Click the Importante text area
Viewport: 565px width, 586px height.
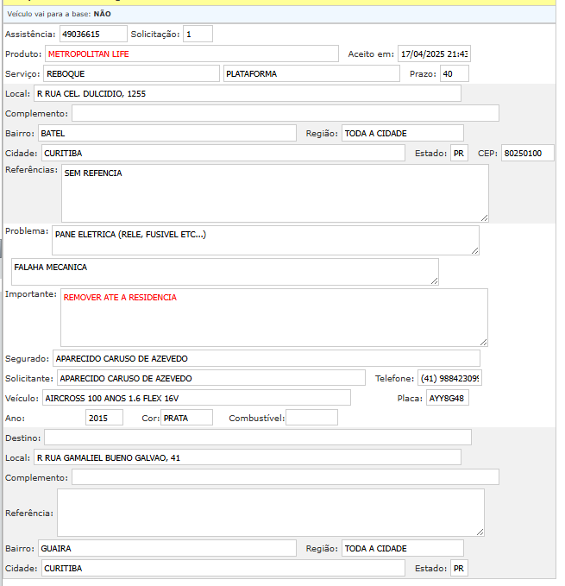click(x=273, y=317)
